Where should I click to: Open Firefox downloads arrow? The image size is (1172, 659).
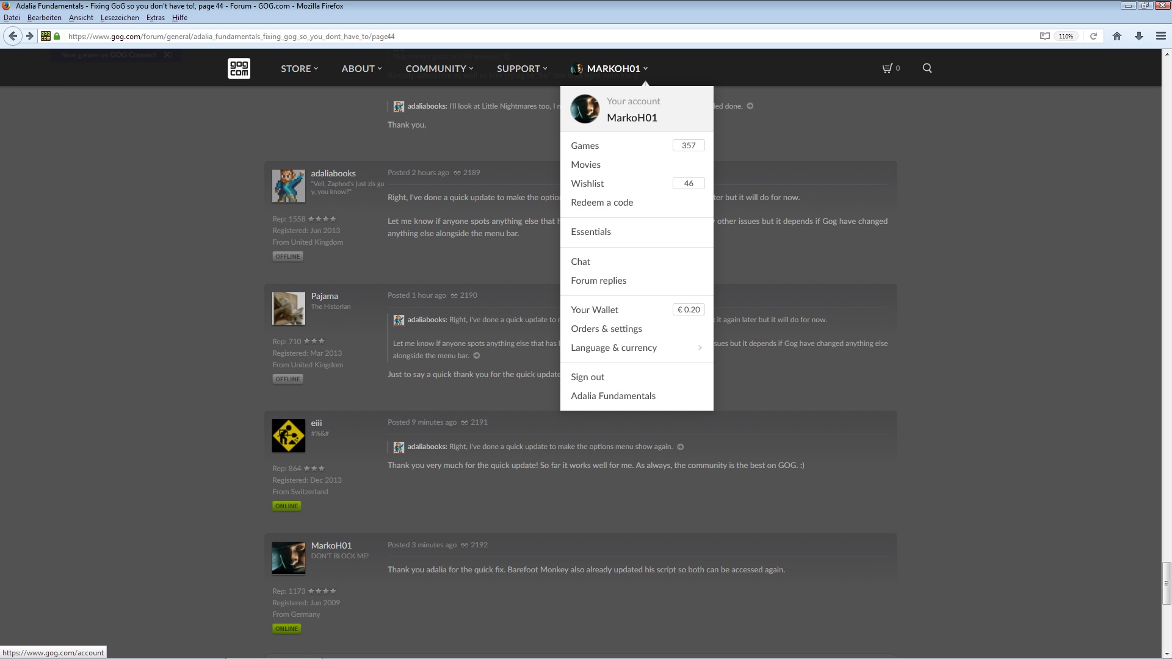(x=1139, y=36)
